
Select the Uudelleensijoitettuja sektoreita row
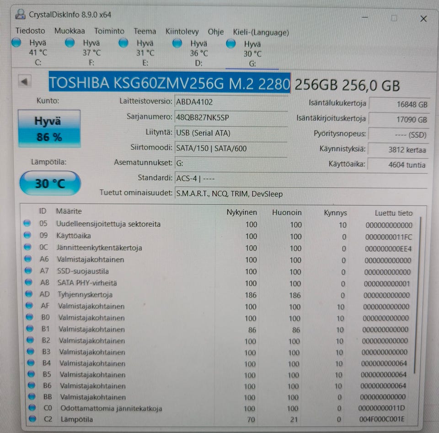coord(219,224)
